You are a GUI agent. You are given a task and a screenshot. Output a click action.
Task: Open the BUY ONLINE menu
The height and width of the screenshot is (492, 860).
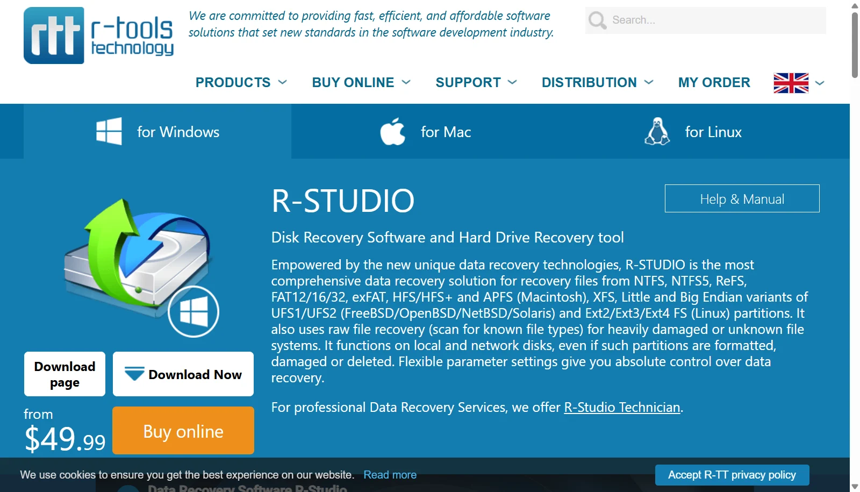coord(353,82)
